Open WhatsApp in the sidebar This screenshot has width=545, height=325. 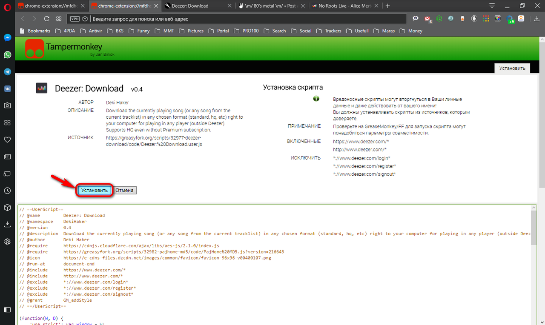7,54
